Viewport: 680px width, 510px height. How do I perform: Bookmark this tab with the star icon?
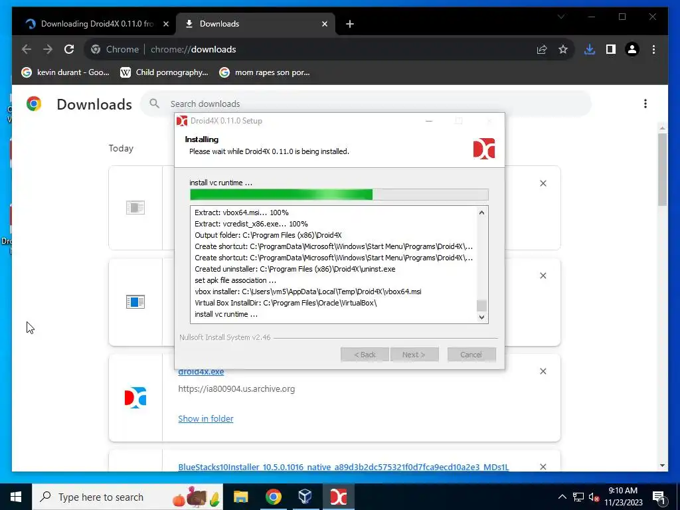[563, 49]
